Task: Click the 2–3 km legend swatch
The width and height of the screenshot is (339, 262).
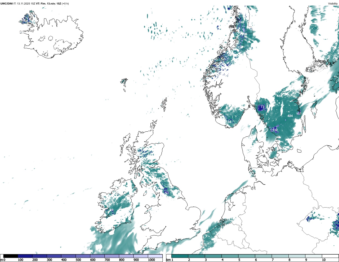Action: [x=197, y=256]
